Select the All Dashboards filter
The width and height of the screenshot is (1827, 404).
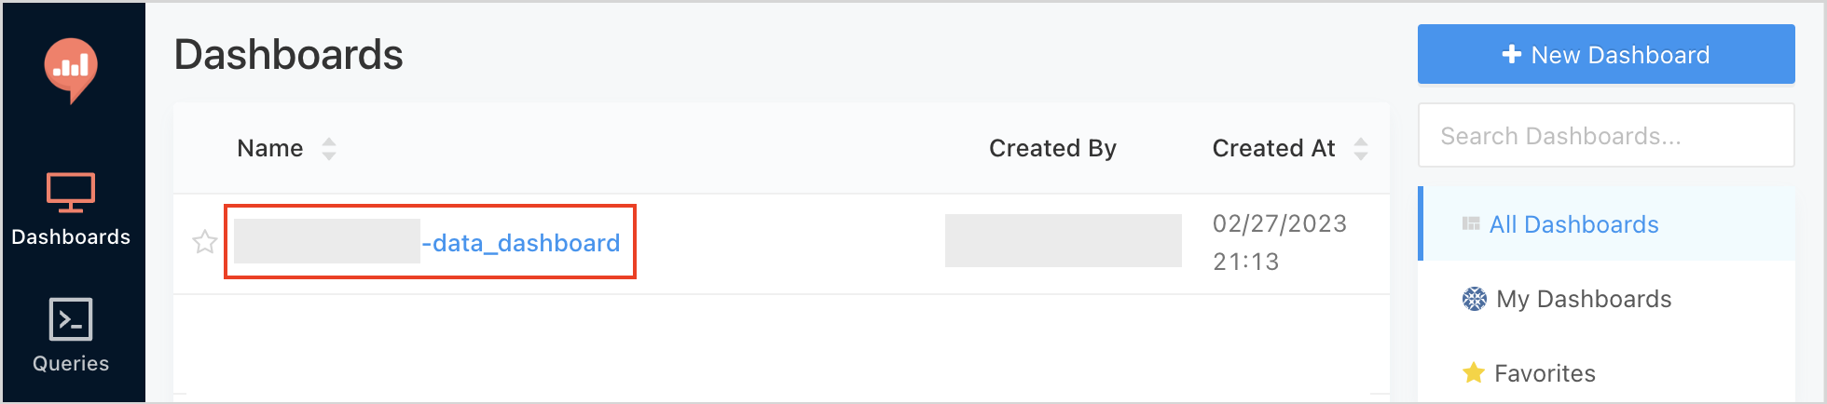point(1573,224)
